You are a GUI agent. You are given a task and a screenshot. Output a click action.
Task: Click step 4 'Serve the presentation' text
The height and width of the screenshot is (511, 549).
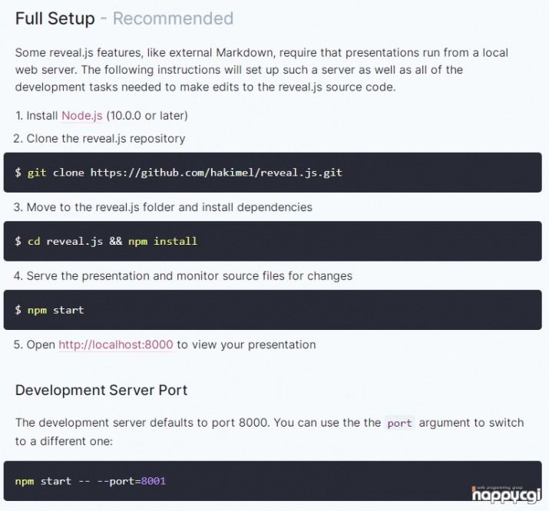coord(189,275)
